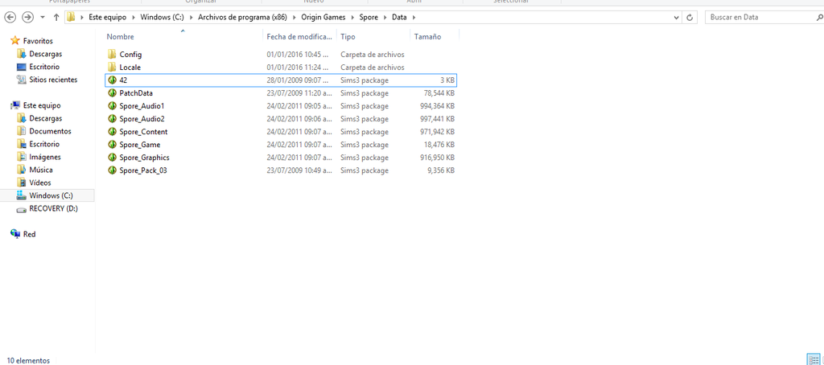Navigate to Windows (C:) in the breadcrumb
This screenshot has height=365, width=824.
[163, 18]
